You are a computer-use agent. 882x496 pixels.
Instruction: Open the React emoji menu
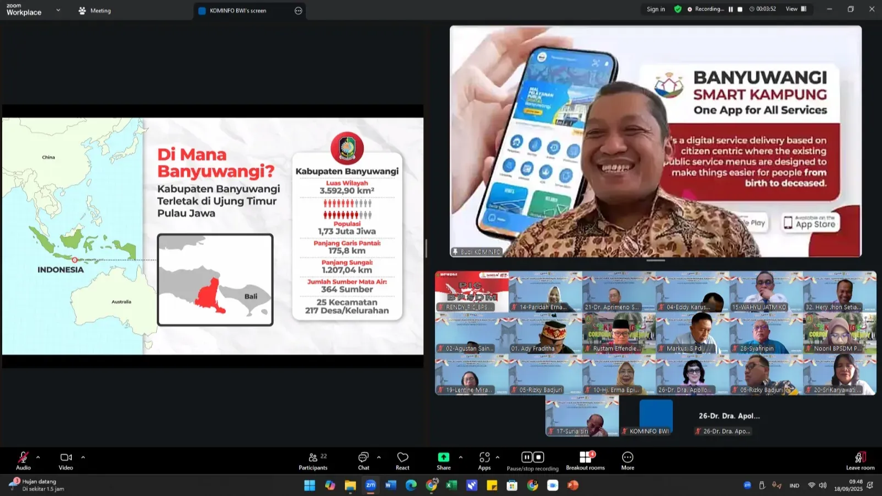402,461
